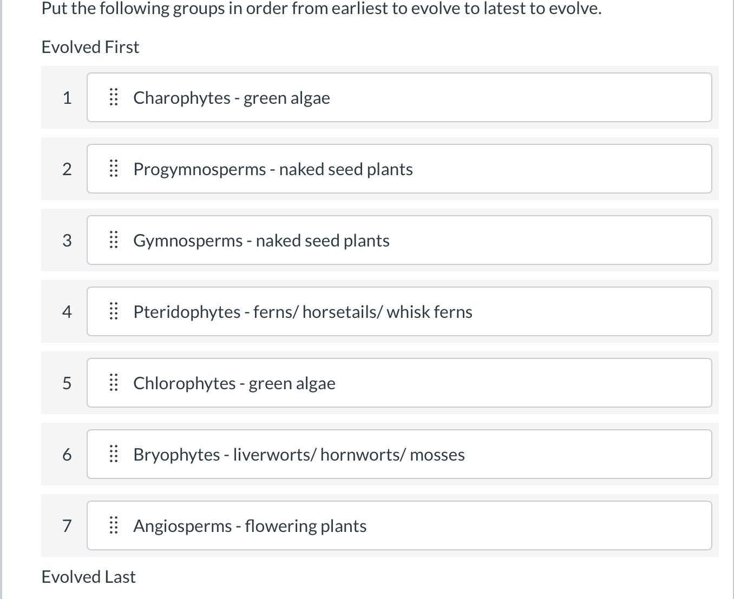Select the 'Charophytes - green algae' text
The height and width of the screenshot is (599, 734).
(231, 98)
